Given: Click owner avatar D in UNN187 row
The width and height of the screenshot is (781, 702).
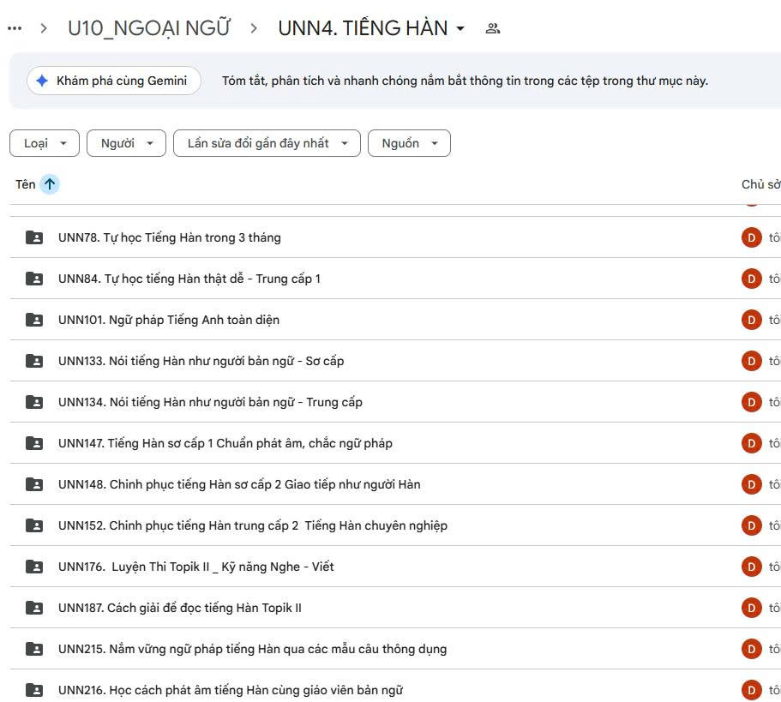Looking at the screenshot, I should (x=752, y=608).
